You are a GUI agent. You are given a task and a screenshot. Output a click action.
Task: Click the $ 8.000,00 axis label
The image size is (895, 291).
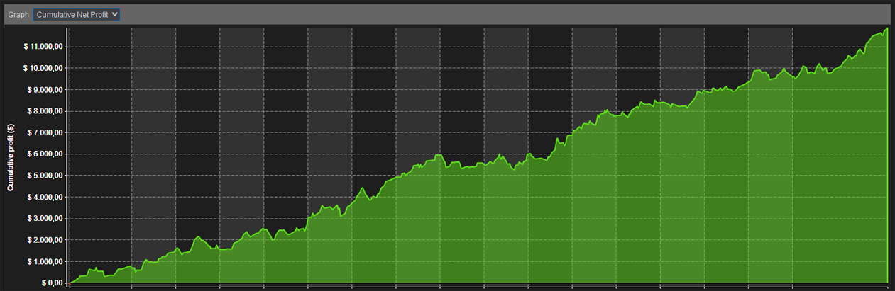[46, 111]
